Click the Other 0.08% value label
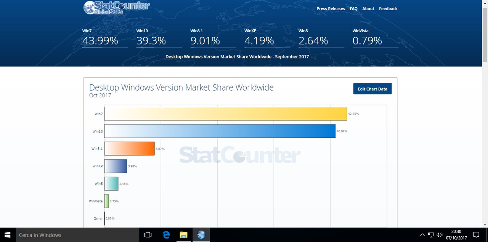Viewport: 488px width, 242px height. (x=110, y=219)
